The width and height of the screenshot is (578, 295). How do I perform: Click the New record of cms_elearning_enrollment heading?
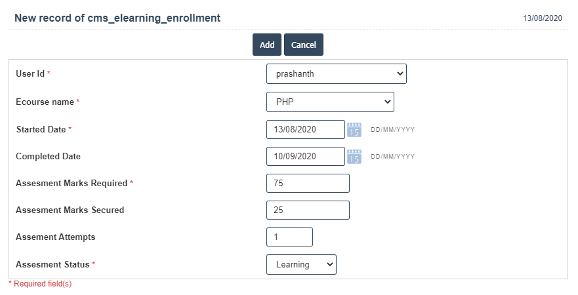[x=117, y=18]
